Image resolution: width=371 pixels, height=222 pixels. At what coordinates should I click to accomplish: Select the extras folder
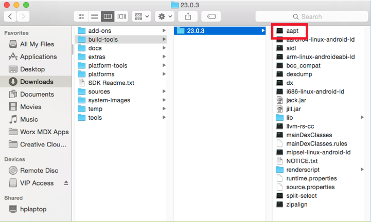[121, 57]
